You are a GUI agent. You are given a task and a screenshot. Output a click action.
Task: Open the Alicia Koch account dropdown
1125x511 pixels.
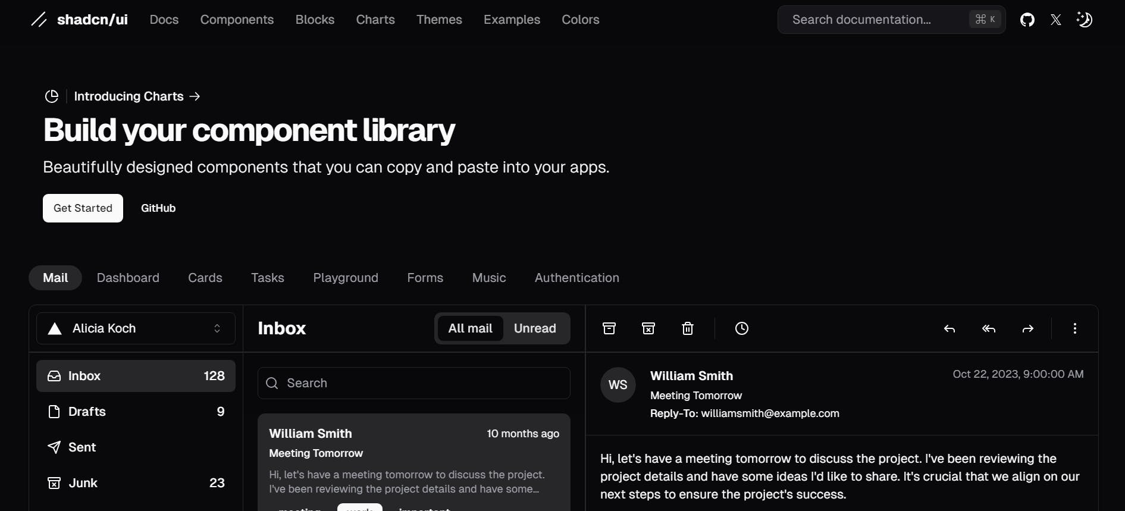(x=136, y=328)
